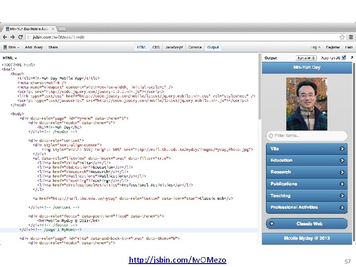Click the Log in link
This screenshot has height=267, width=356.
315,47
